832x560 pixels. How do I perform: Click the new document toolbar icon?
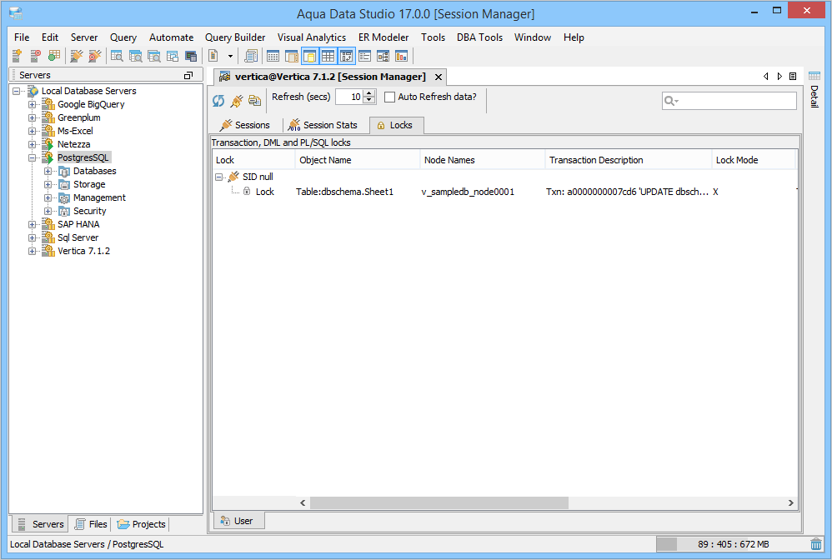click(213, 56)
